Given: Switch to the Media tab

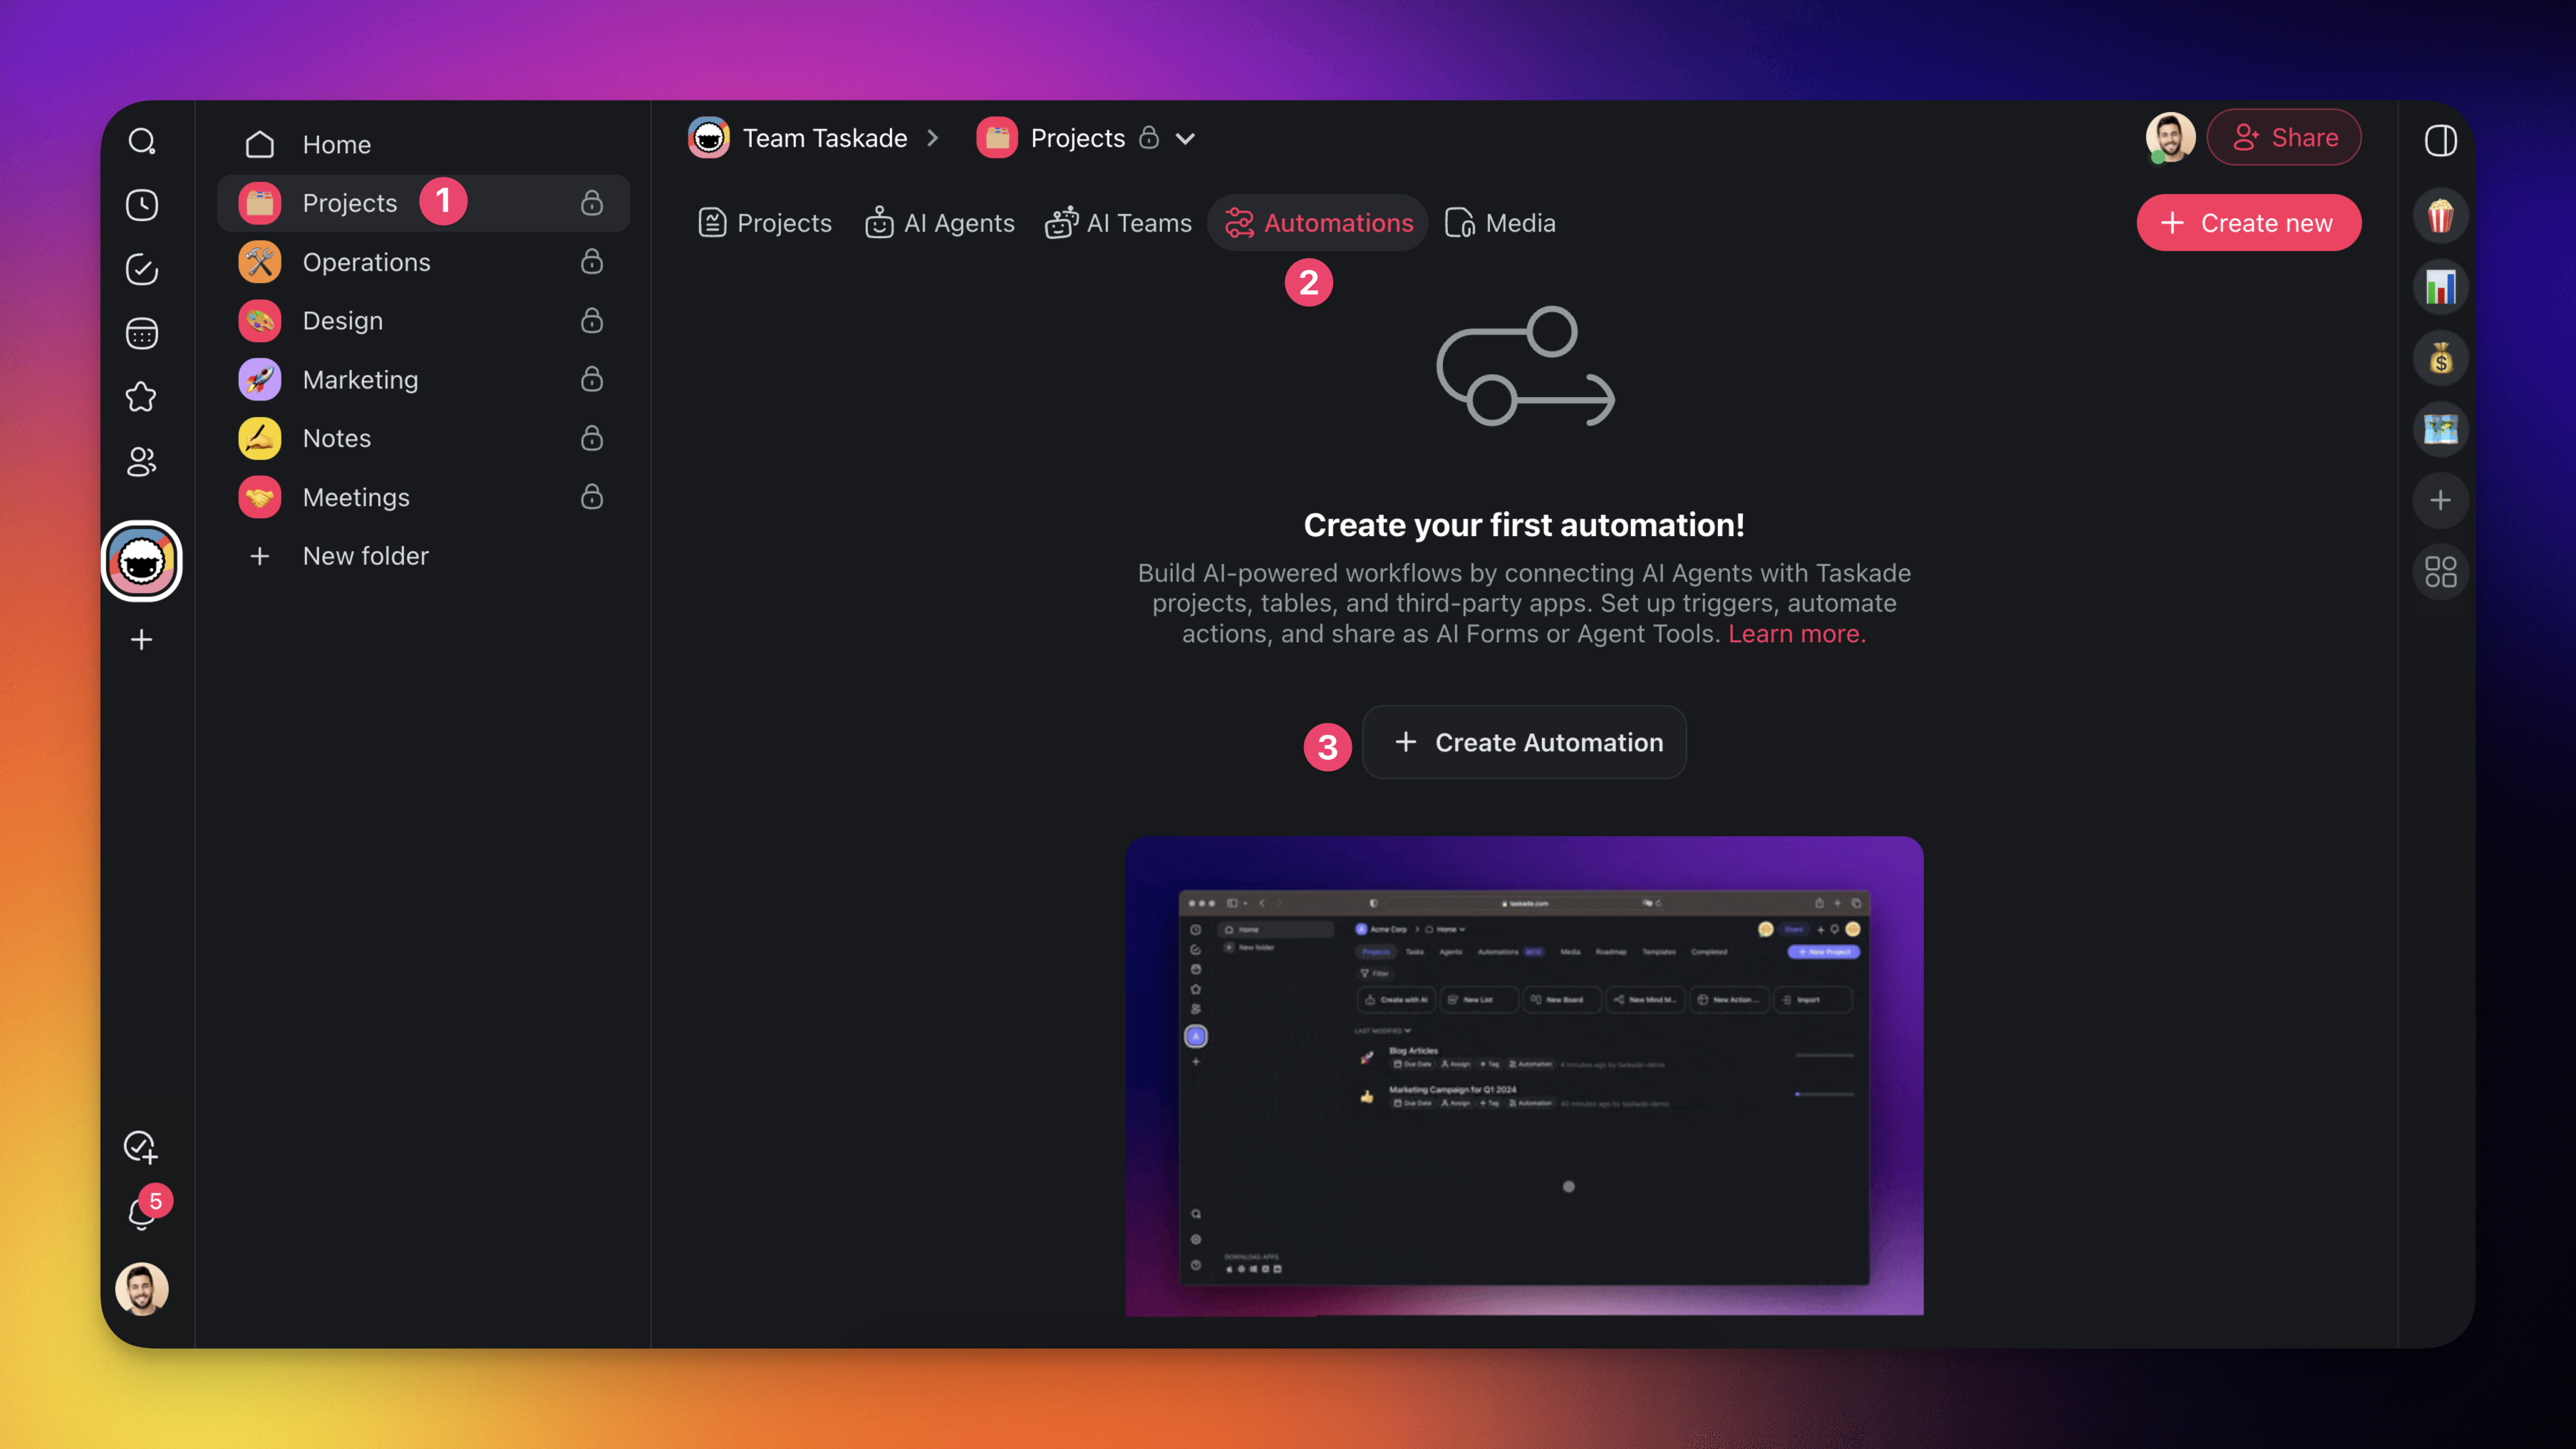Looking at the screenshot, I should [1500, 223].
